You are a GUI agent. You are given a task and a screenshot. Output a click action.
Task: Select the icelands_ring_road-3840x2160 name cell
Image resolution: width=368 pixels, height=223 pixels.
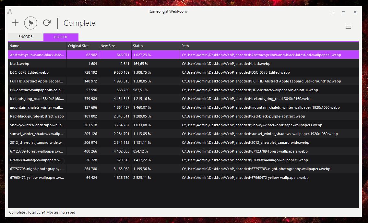pos(37,99)
